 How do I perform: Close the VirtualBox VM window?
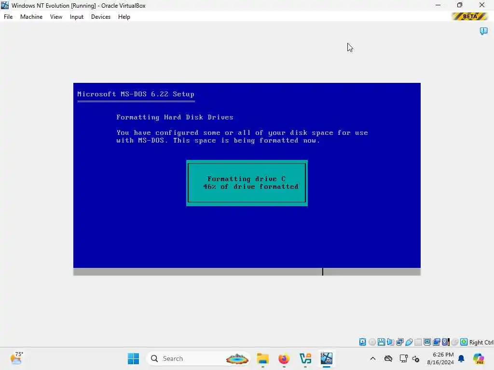pyautogui.click(x=482, y=5)
